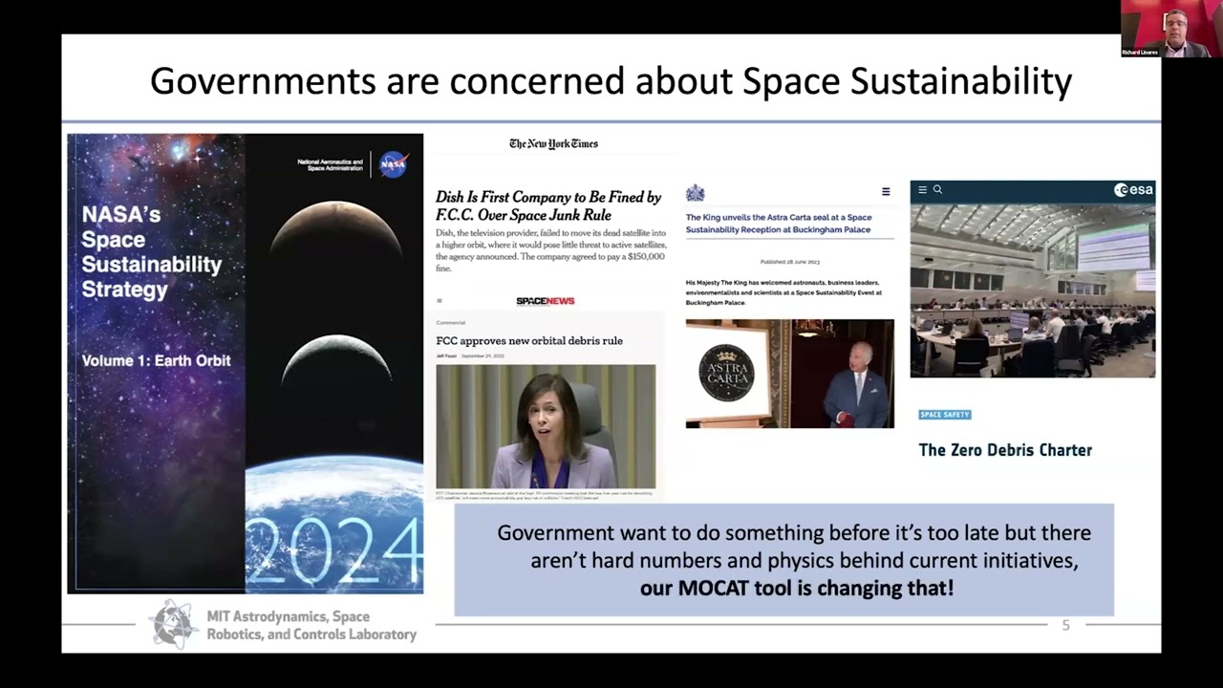Viewport: 1223px width, 688px height.
Task: Click the 'His Majesty The King has welcomed' paragraph
Action: pos(783,292)
